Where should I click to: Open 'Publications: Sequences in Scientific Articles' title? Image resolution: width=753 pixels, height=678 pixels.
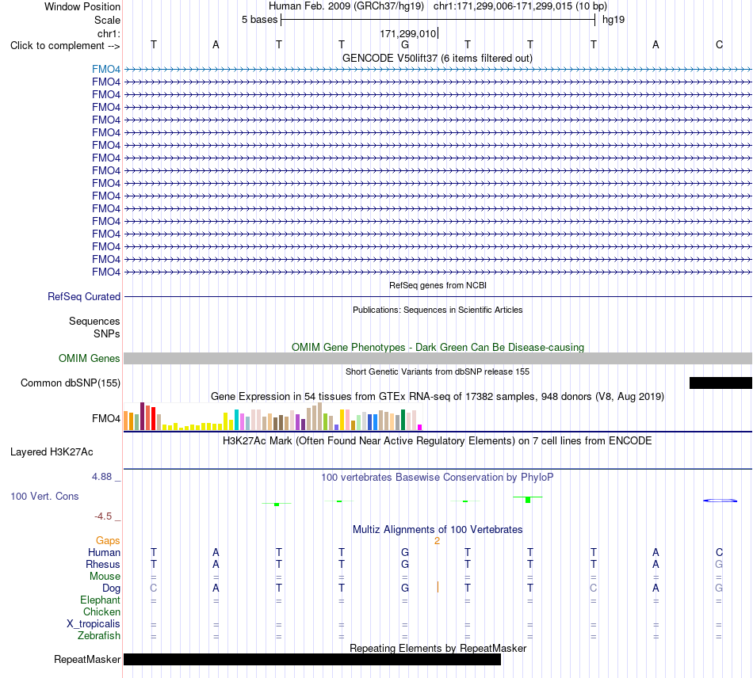pyautogui.click(x=438, y=310)
